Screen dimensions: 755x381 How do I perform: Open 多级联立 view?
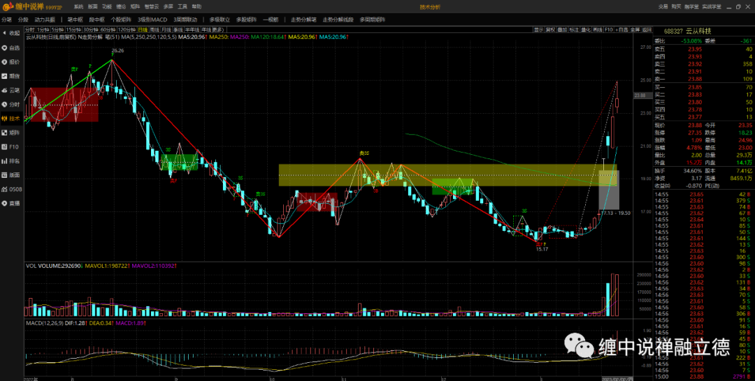pyautogui.click(x=220, y=20)
